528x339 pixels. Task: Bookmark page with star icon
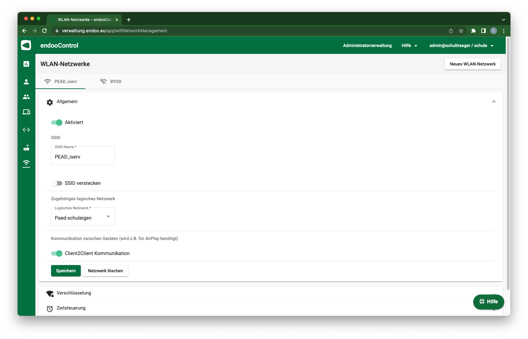tap(461, 31)
